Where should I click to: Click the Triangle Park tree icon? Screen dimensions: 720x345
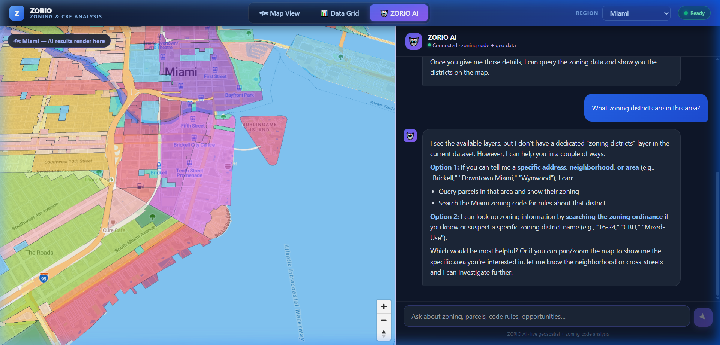tap(99, 172)
